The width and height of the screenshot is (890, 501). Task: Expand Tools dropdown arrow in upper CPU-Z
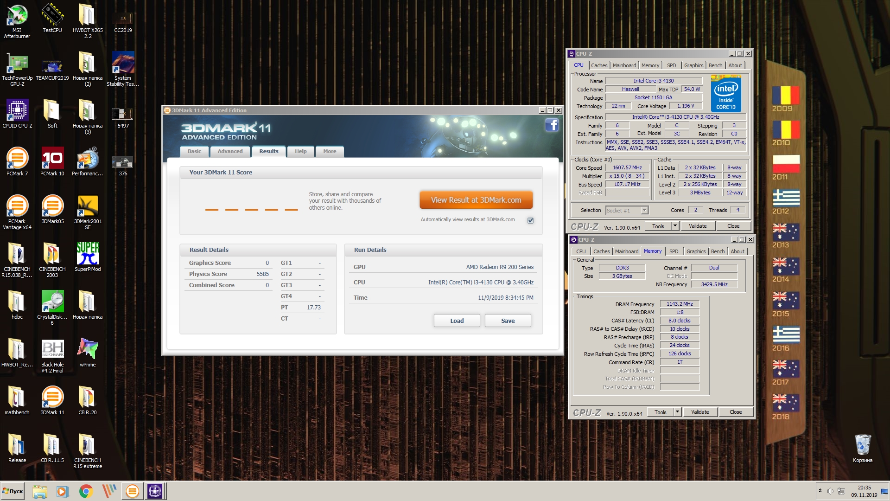click(x=675, y=226)
